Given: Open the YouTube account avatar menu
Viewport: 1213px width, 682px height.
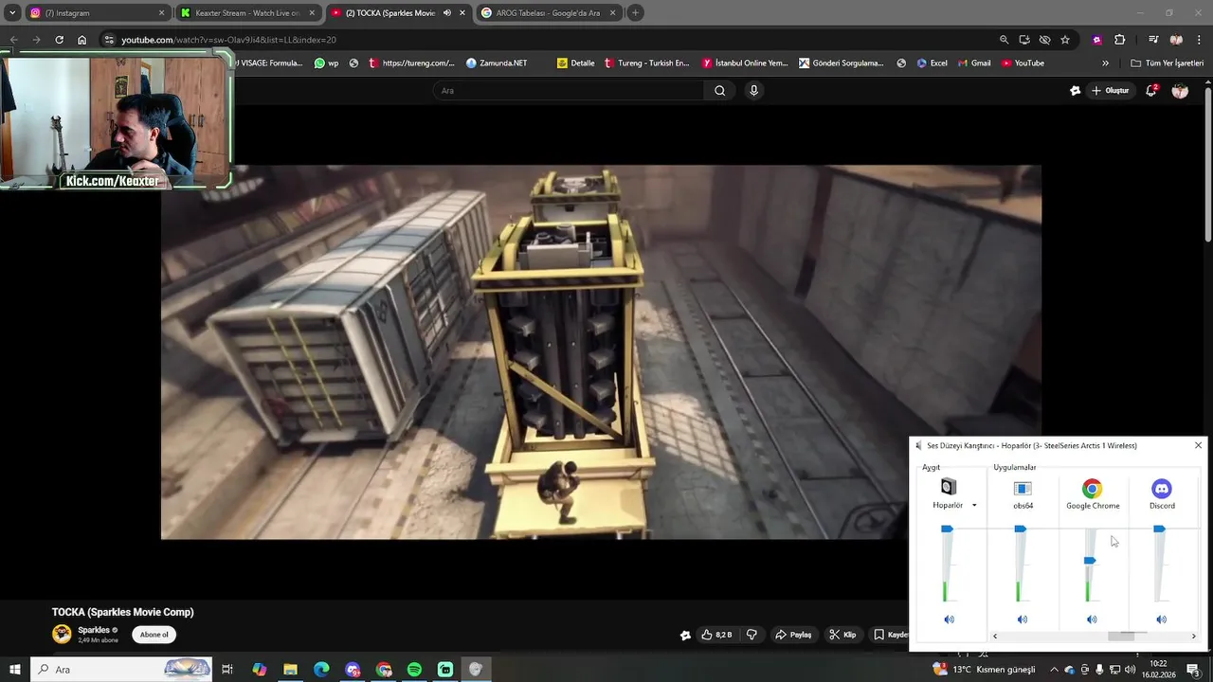Looking at the screenshot, I should click(1180, 91).
